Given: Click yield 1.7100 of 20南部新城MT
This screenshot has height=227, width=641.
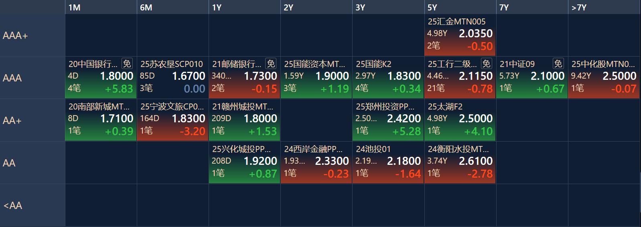Looking at the screenshot, I should (x=116, y=119).
